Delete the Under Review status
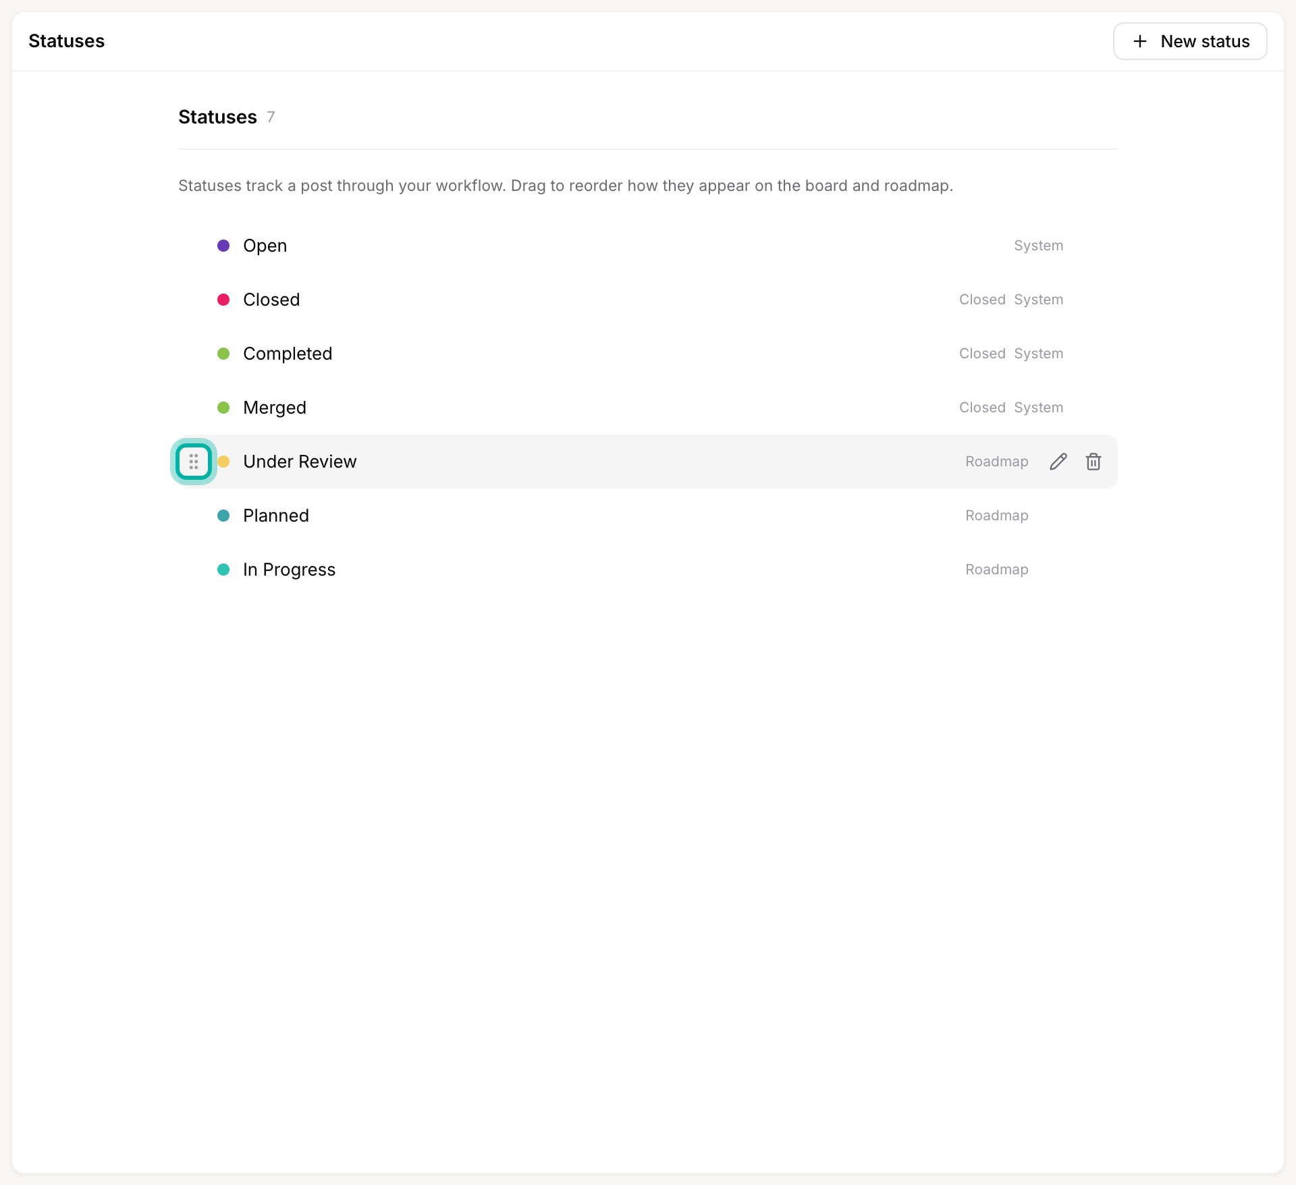Screen dimensions: 1296x1185 [x=1093, y=462]
